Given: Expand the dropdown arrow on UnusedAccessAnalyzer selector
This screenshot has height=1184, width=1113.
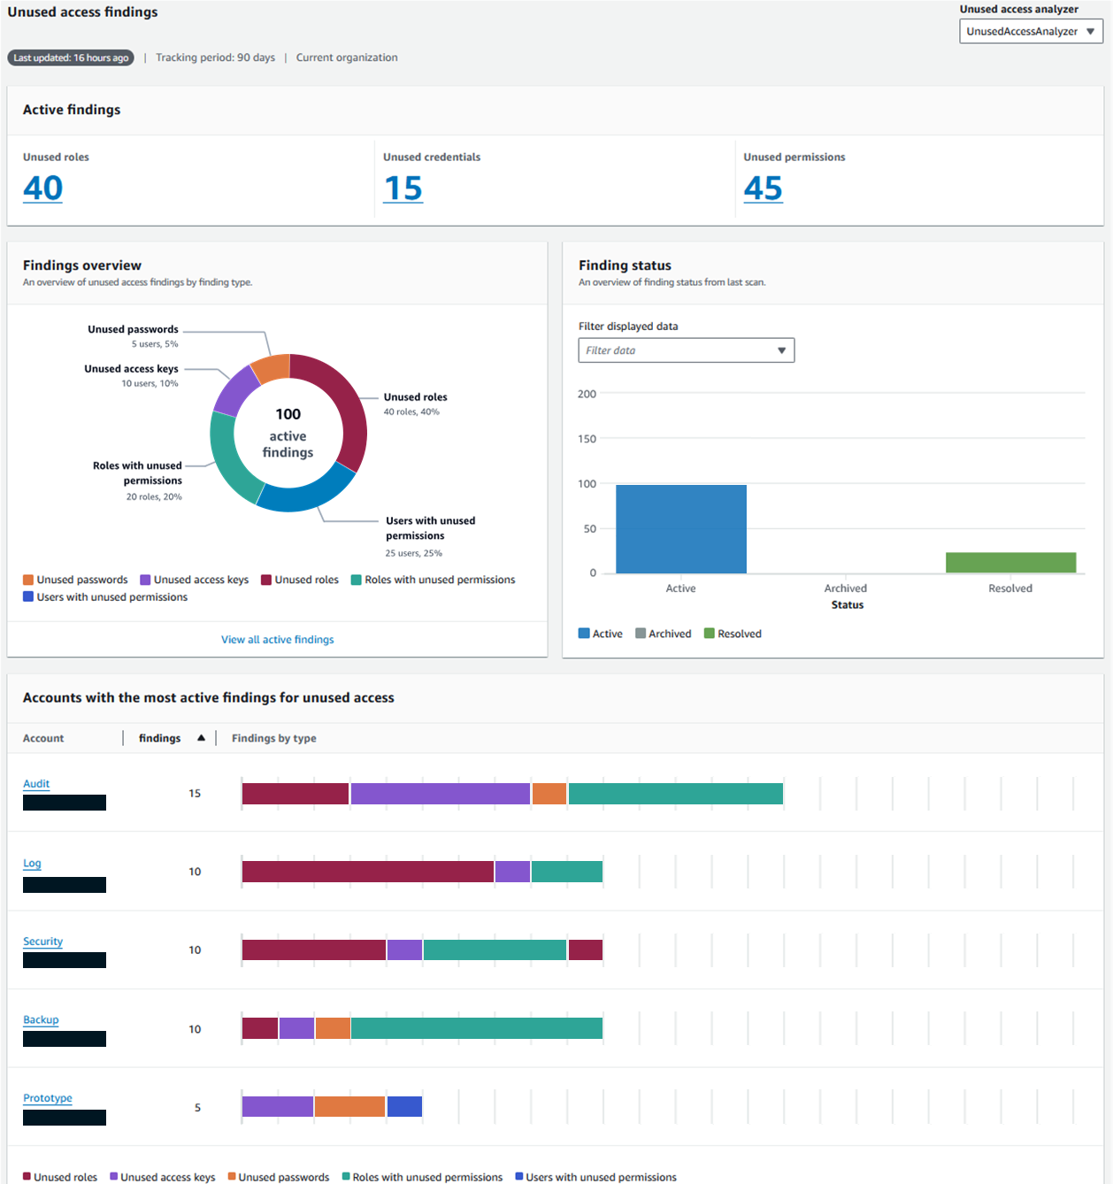Looking at the screenshot, I should tap(1092, 31).
